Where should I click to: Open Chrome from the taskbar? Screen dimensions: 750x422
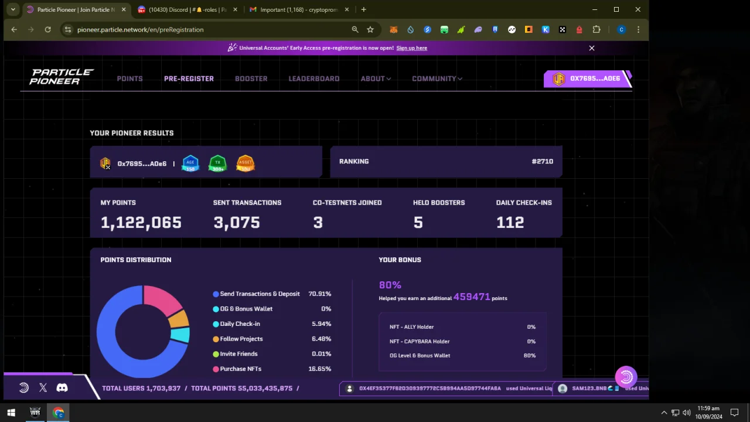click(58, 413)
